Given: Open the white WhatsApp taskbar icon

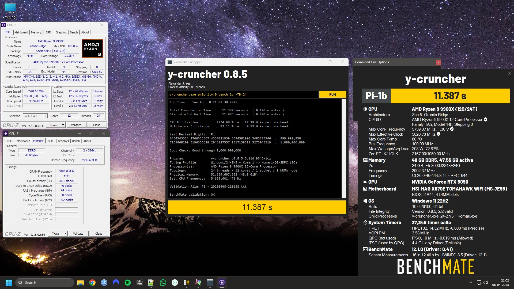Looking at the screenshot, I should (x=175, y=283).
